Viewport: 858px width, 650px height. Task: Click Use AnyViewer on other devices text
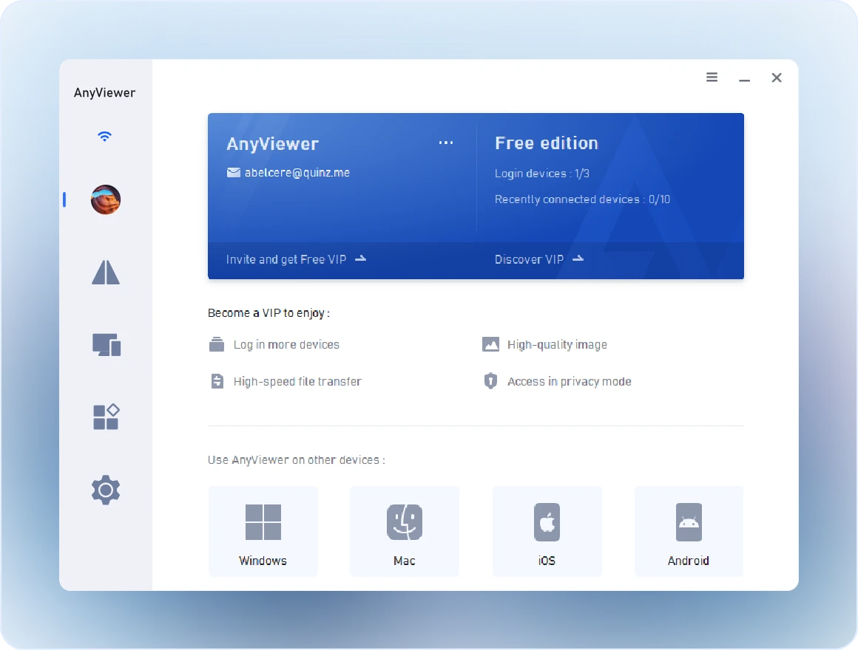click(297, 460)
